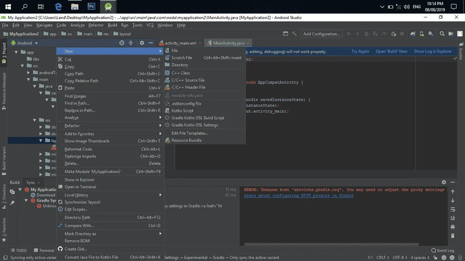The height and width of the screenshot is (261, 465).
Task: Open Build Variants side tab
Action: click(4, 160)
